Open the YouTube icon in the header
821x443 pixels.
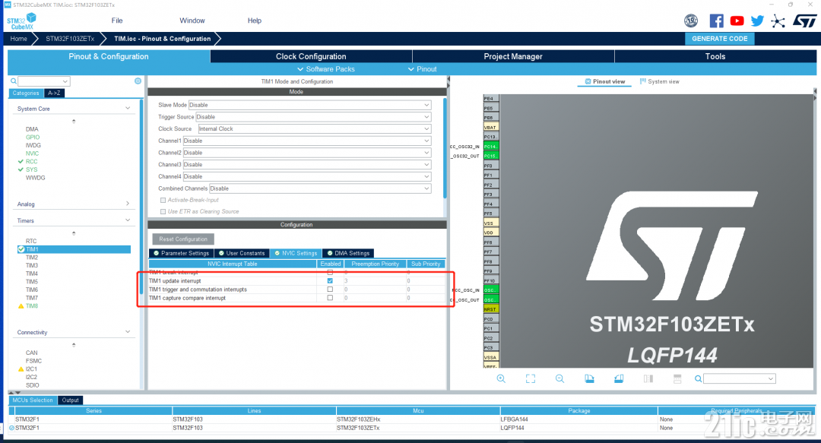click(737, 21)
